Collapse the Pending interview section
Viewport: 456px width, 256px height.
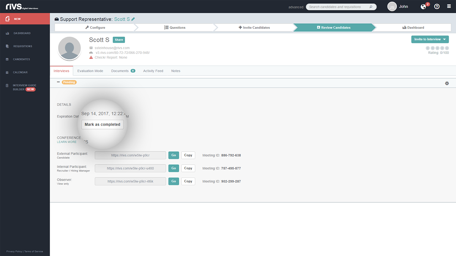pyautogui.click(x=58, y=82)
